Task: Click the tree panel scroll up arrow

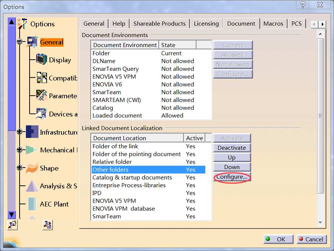Action: [11, 22]
